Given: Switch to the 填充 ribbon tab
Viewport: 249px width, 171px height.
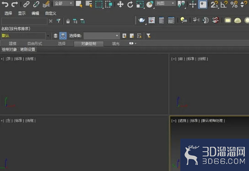Looking at the screenshot, I should (x=116, y=44).
